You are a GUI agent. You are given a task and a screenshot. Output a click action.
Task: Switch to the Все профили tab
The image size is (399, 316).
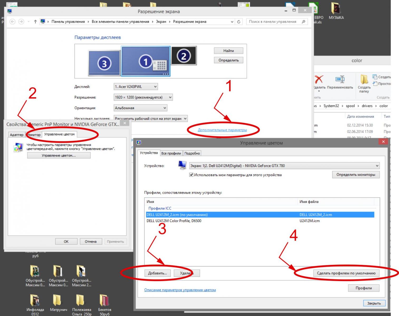pos(171,153)
